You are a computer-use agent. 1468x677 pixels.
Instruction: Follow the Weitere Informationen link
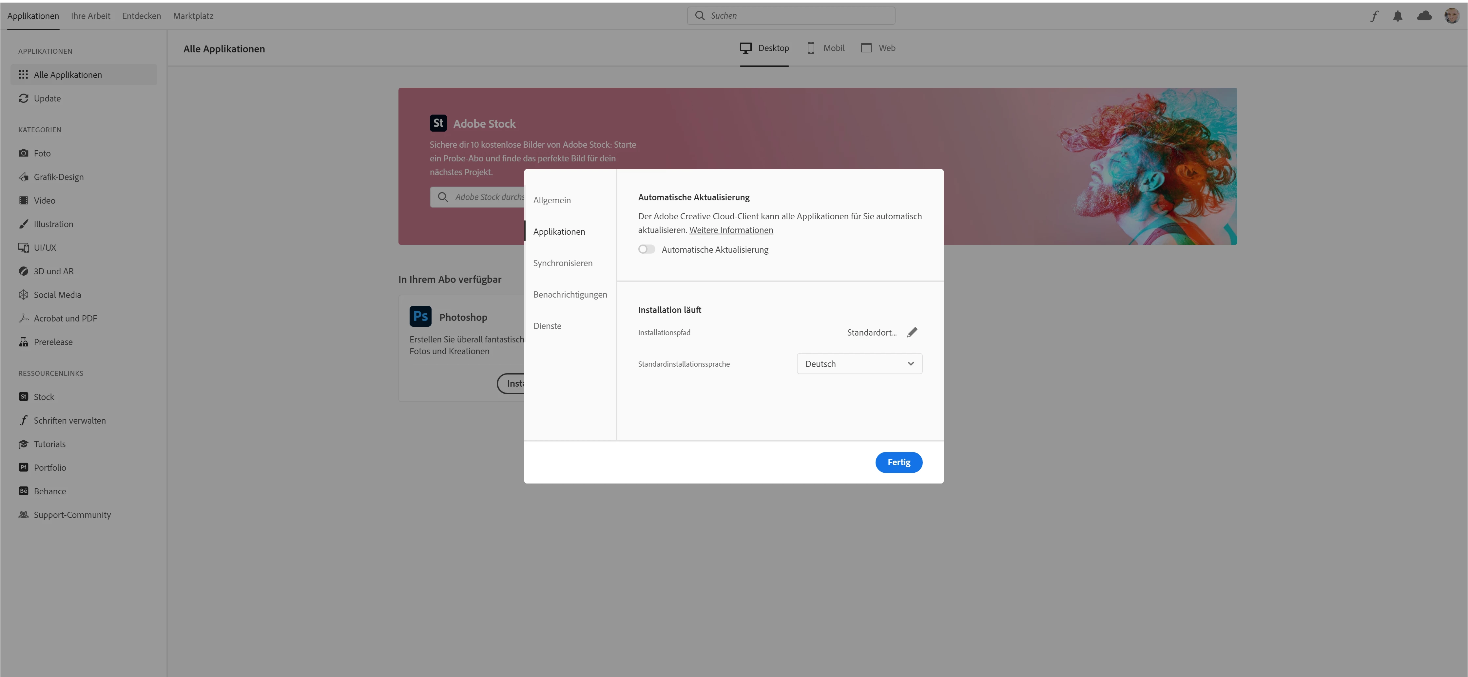tap(731, 230)
